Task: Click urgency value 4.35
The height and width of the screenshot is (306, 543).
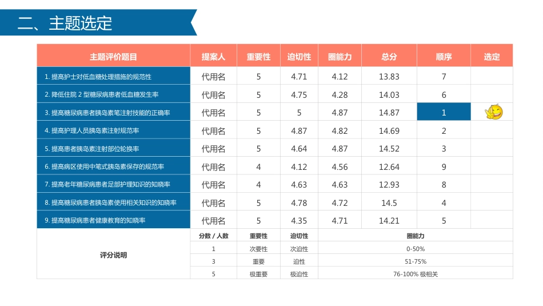Action: click(299, 221)
